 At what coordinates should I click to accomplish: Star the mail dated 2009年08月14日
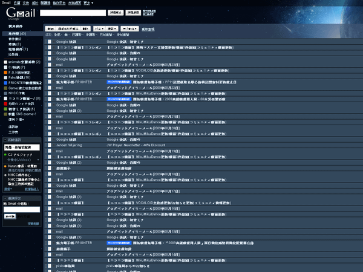(x=54, y=254)
